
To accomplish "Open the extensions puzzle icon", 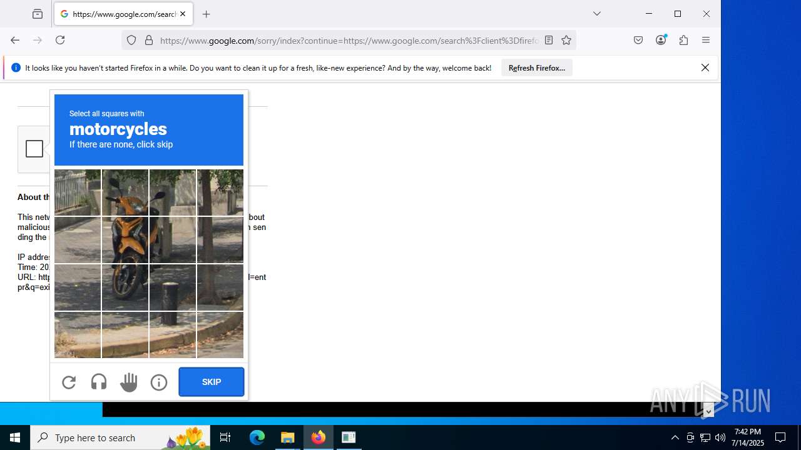I will [683, 40].
